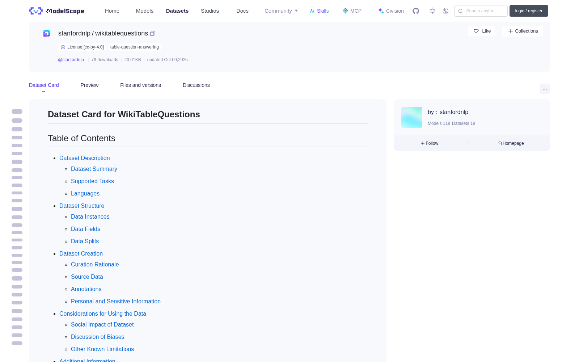
Task: Jump to Supported Tasks section
Action: click(x=92, y=181)
